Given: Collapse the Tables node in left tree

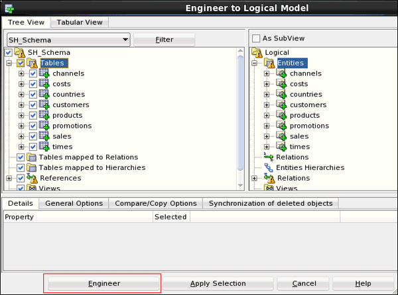Looking at the screenshot, I should (x=9, y=63).
